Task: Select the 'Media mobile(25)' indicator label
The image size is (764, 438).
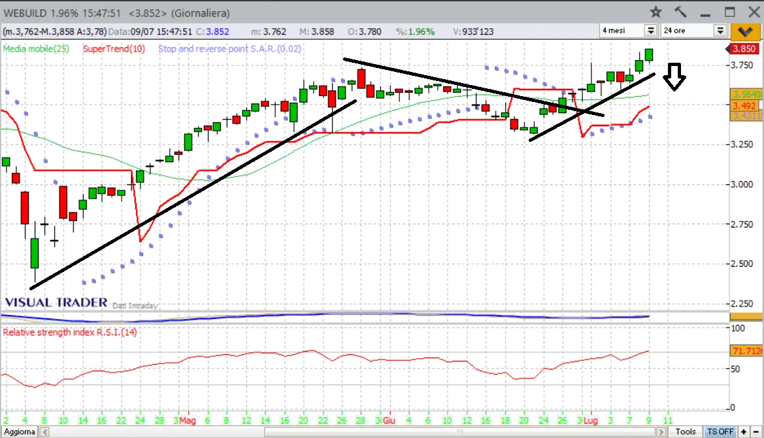Action: pos(36,49)
